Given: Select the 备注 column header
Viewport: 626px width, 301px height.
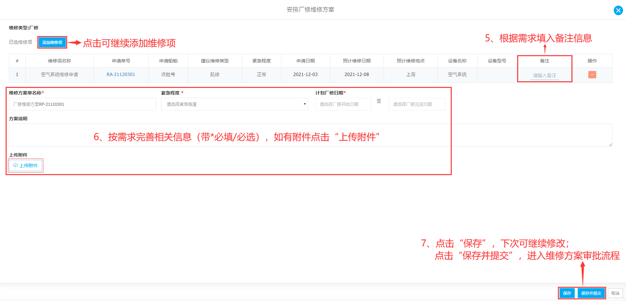Looking at the screenshot, I should [545, 61].
